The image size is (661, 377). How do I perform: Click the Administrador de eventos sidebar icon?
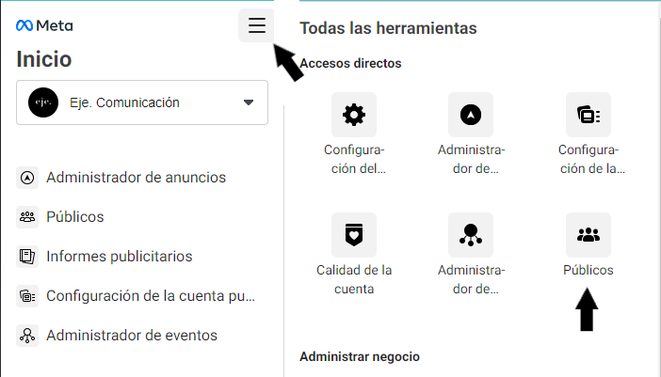pos(27,335)
